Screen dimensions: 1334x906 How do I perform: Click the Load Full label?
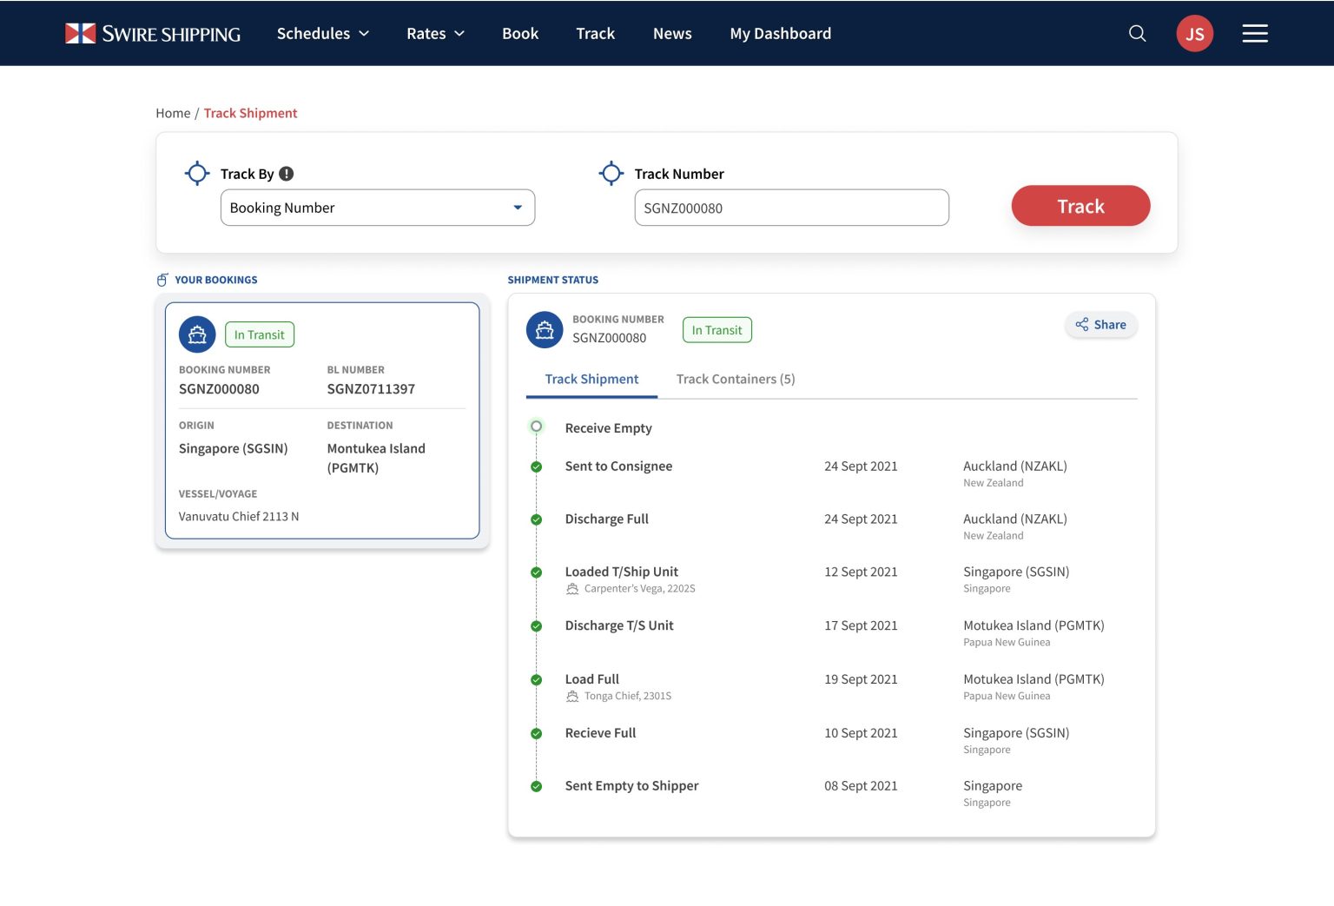point(592,679)
